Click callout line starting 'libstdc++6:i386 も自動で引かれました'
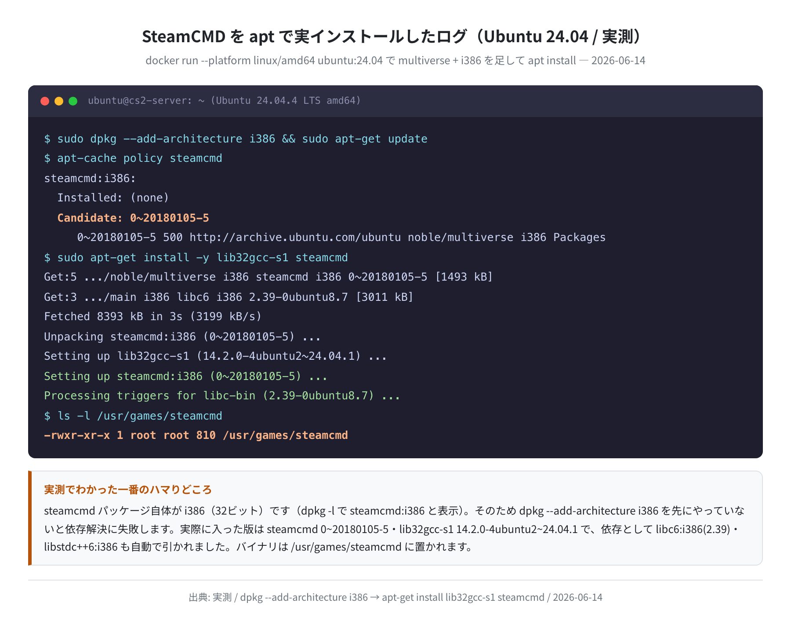Screen dimensions: 791x621 click(x=258, y=547)
